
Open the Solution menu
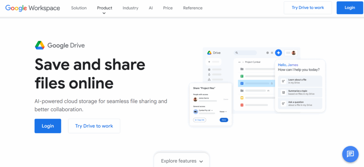click(79, 8)
